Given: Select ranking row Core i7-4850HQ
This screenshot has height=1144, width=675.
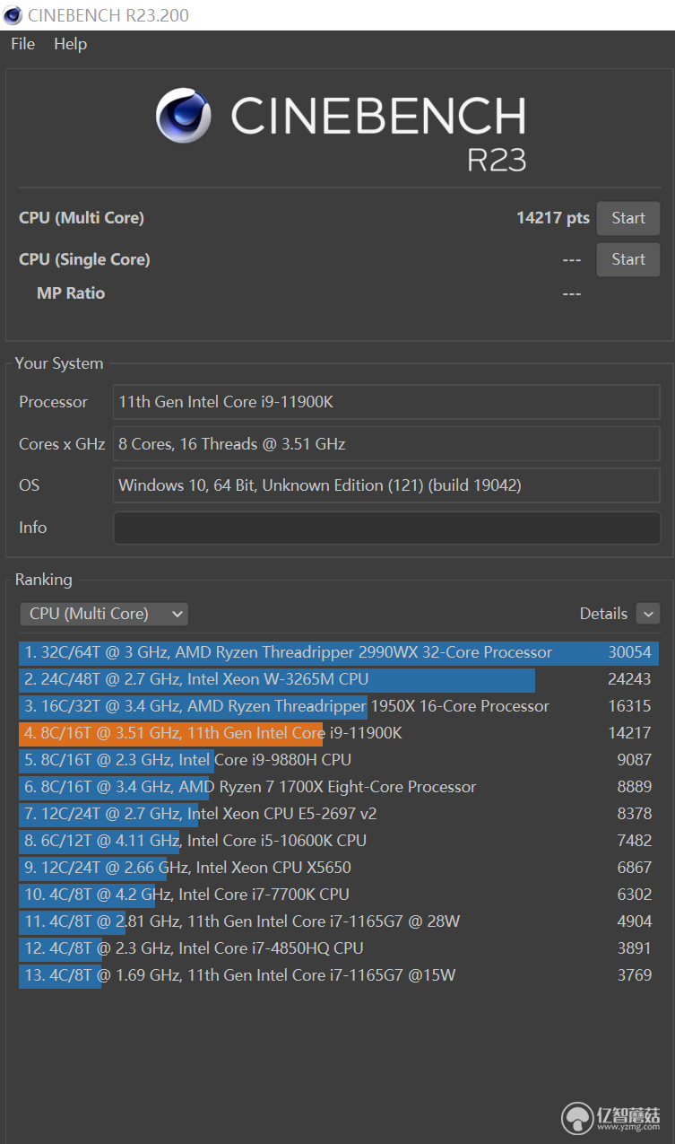Looking at the screenshot, I should point(339,948).
